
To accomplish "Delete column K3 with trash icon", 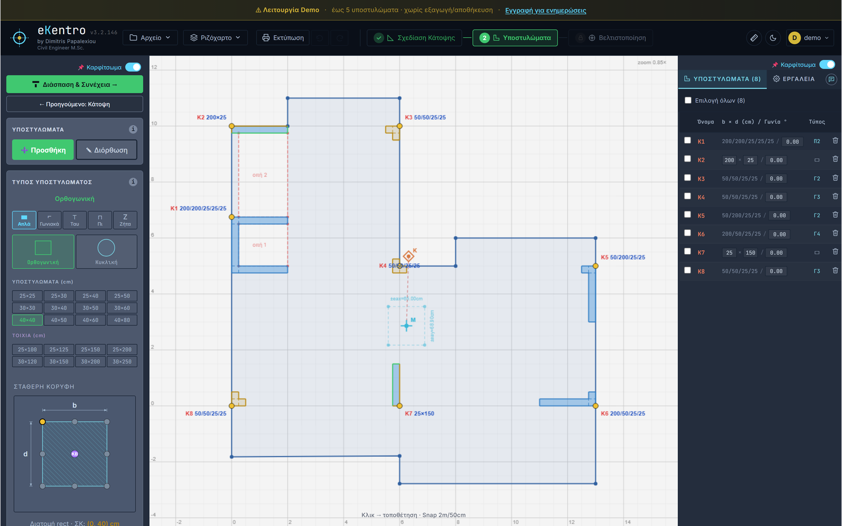I will pos(835,178).
